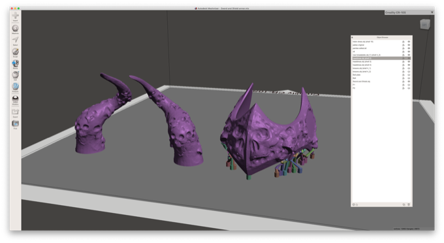Select the ult object row

(381, 52)
